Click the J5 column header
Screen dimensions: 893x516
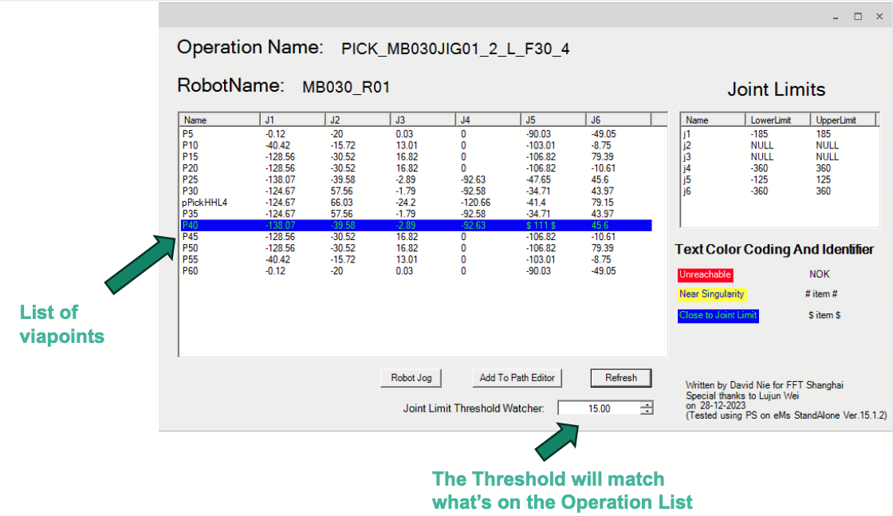click(x=553, y=120)
